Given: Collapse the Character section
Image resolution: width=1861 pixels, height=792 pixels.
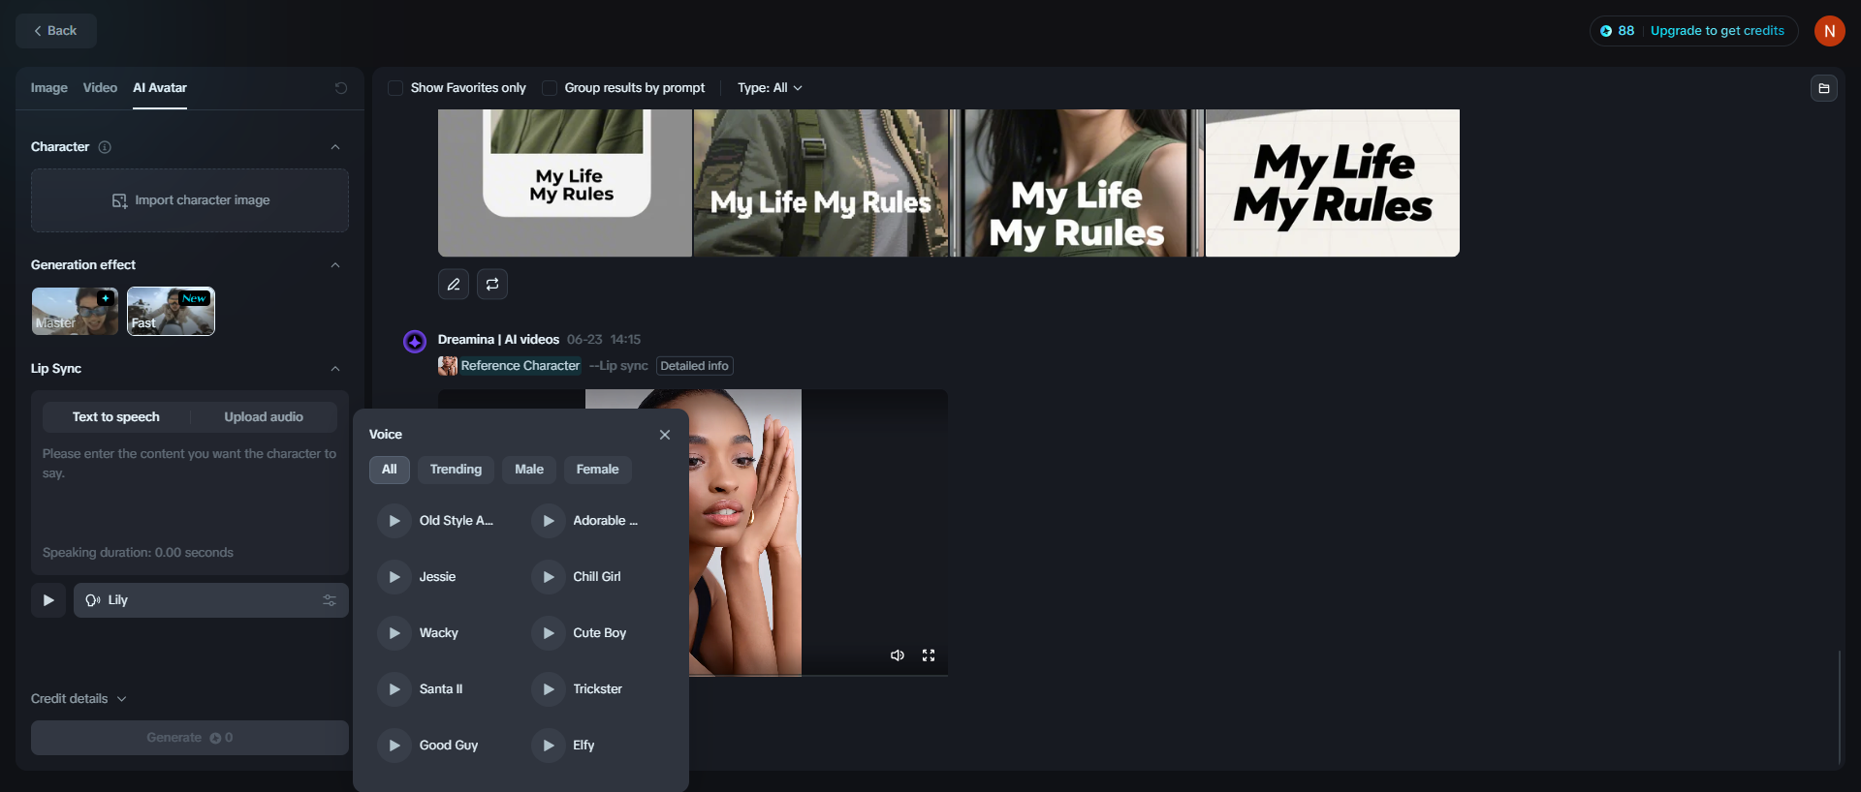Looking at the screenshot, I should pyautogui.click(x=335, y=147).
